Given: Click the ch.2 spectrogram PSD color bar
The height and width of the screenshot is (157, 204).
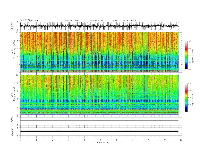Looking at the screenshot, I should (x=186, y=98).
